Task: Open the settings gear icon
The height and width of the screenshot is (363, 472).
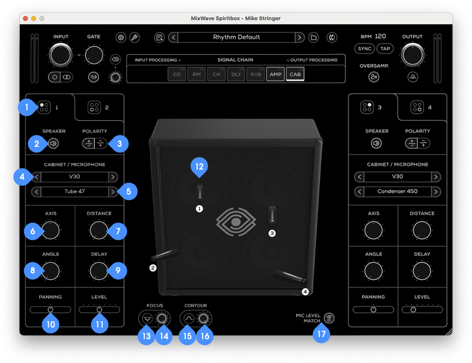Action: point(121,38)
